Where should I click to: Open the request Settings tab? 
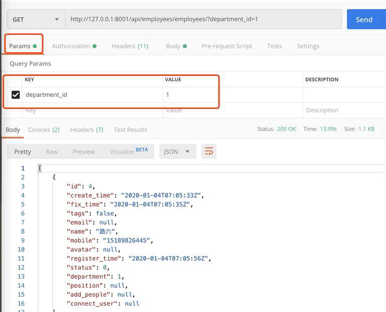pos(308,46)
